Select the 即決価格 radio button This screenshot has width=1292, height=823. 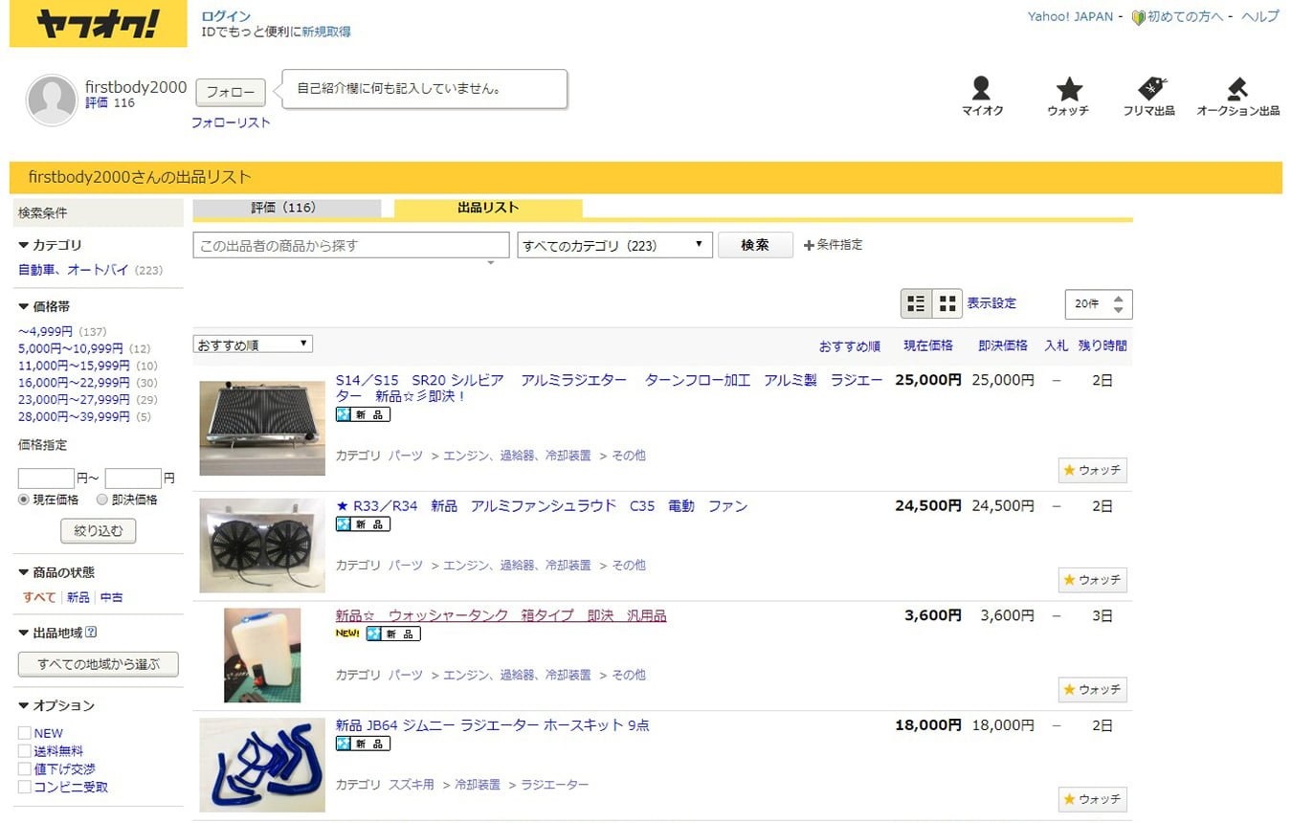point(102,500)
